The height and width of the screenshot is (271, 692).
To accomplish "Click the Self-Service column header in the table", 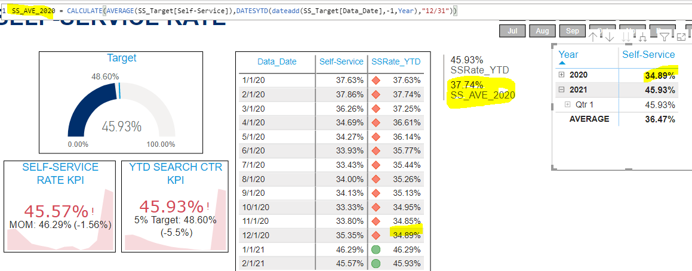I will pyautogui.click(x=341, y=61).
